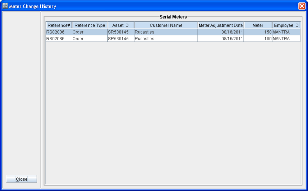Click SR530145 in the meter 100 row
The height and width of the screenshot is (191, 308).
pyautogui.click(x=120, y=39)
